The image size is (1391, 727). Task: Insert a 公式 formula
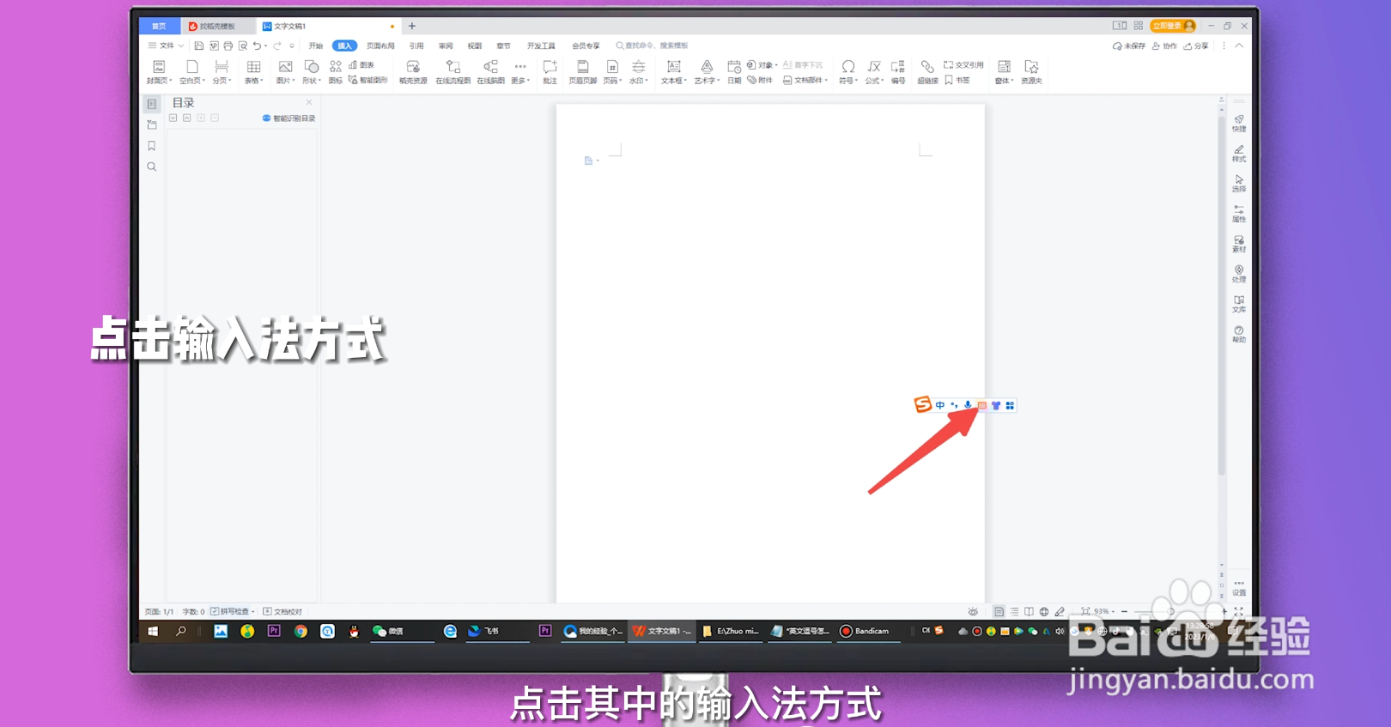[x=874, y=72]
